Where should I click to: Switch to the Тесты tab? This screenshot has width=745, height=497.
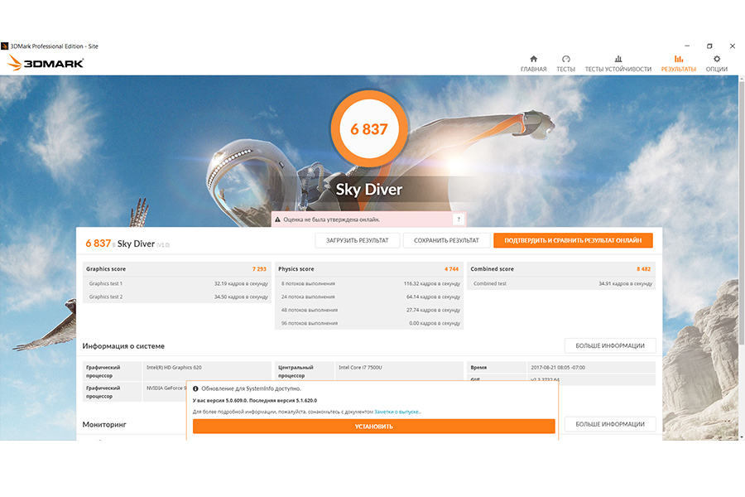click(x=565, y=64)
